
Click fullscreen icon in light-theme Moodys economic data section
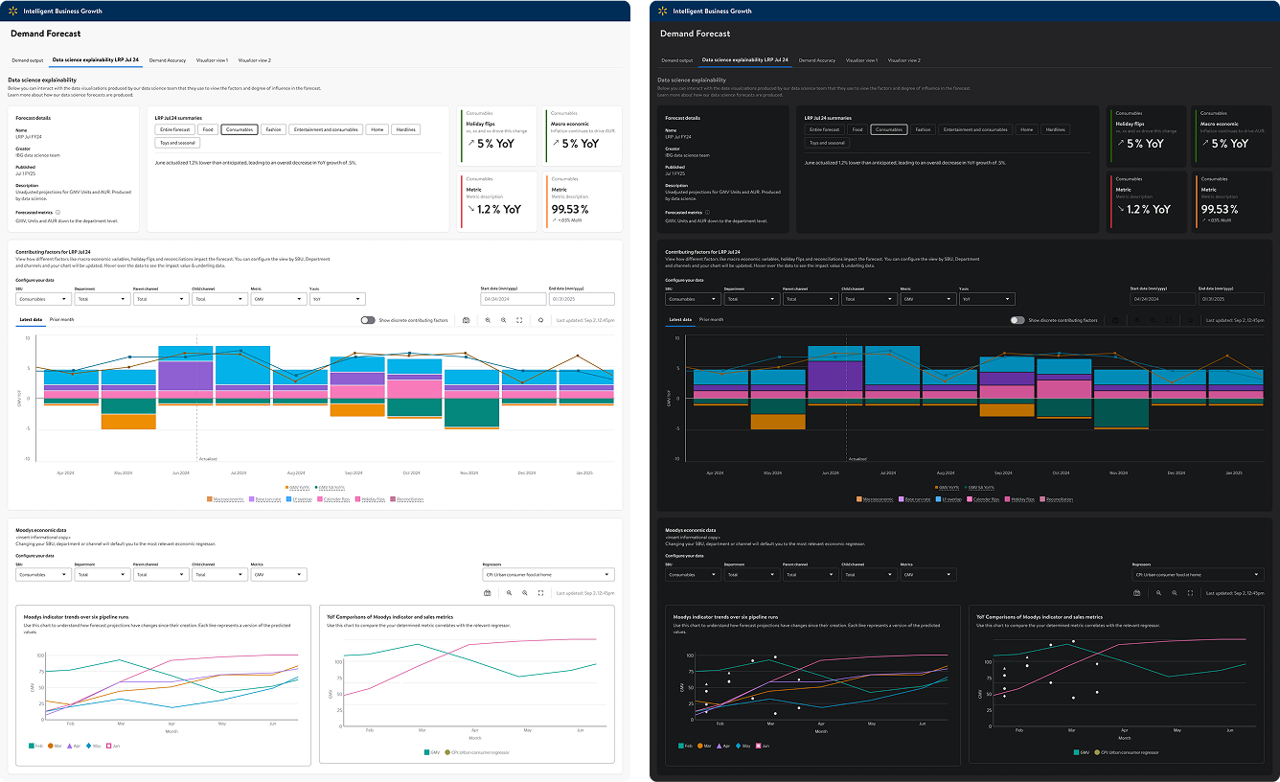pos(541,593)
